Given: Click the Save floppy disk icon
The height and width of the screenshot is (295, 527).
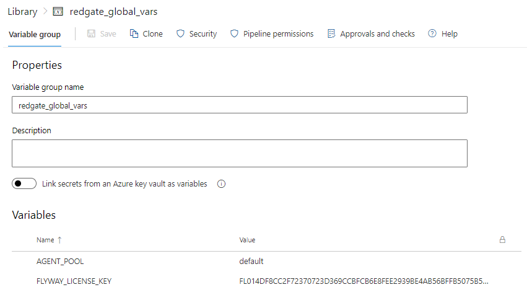Looking at the screenshot, I should pyautogui.click(x=91, y=33).
